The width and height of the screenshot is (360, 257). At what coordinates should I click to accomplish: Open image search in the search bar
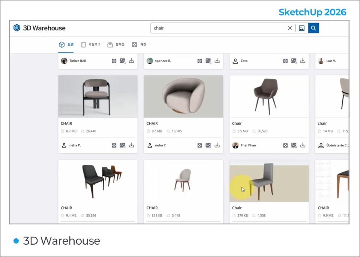point(301,28)
